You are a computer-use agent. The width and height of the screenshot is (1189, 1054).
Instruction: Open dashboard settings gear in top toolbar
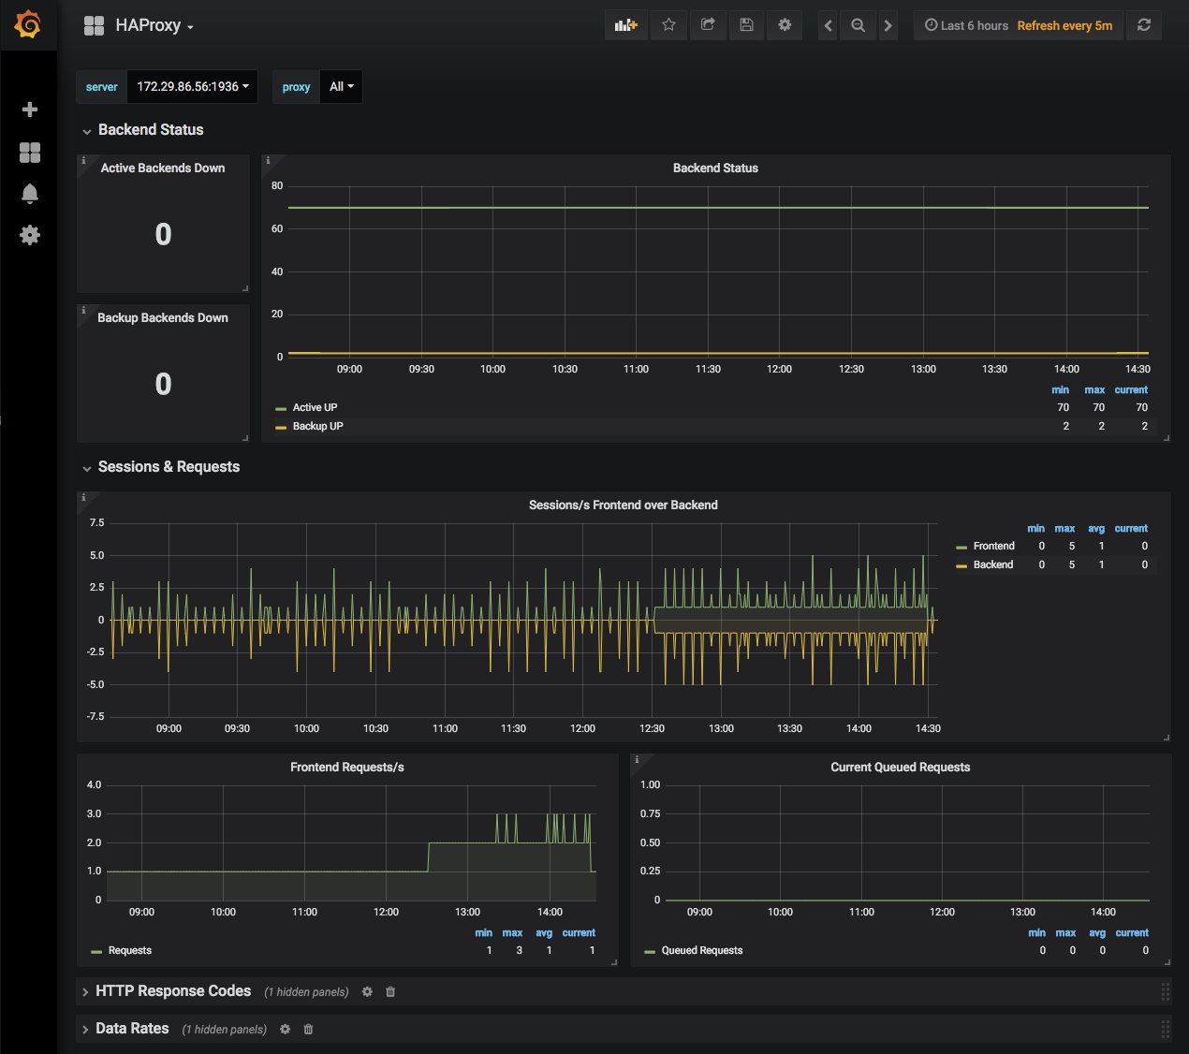[785, 25]
